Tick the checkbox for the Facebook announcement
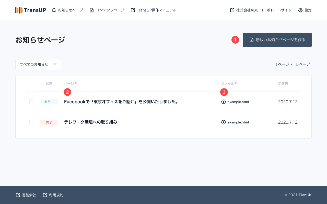 click(32, 102)
